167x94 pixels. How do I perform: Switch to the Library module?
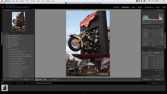point(116,7)
